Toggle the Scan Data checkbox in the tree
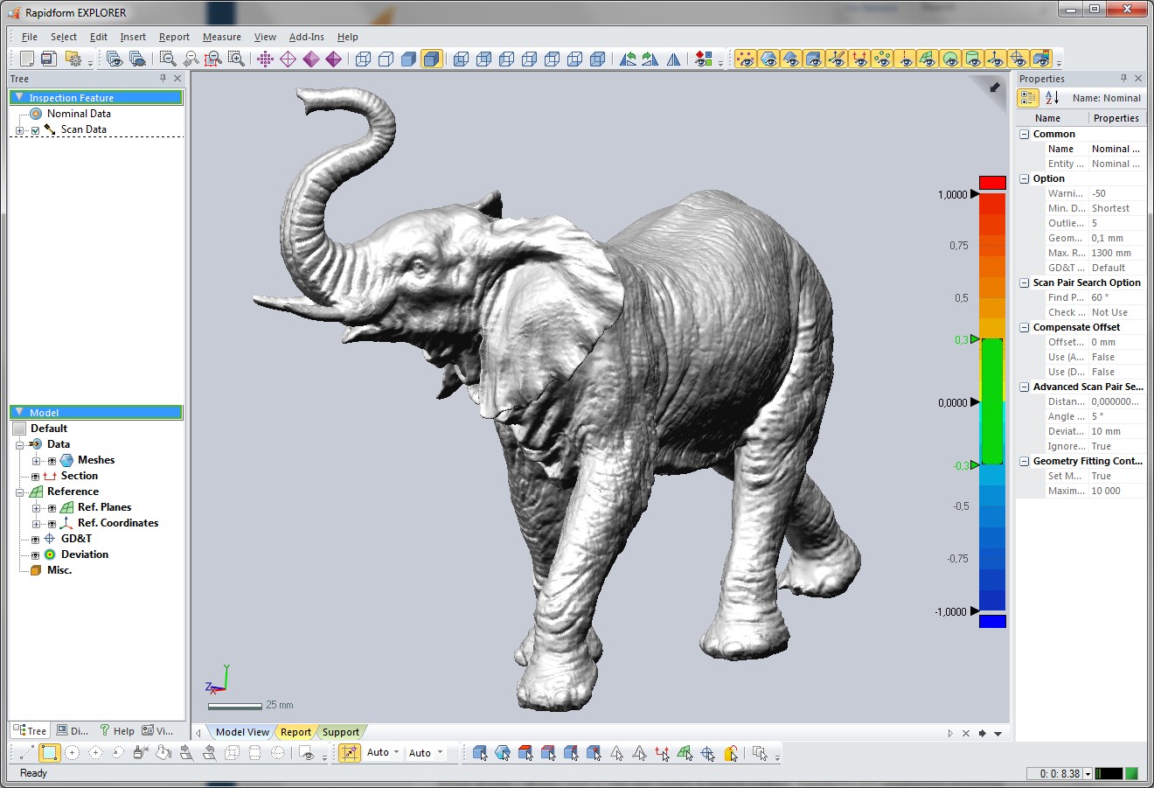 pyautogui.click(x=35, y=130)
